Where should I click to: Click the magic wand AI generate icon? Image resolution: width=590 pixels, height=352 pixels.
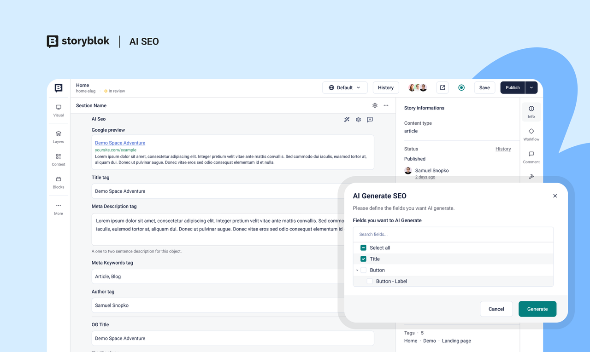[347, 119]
